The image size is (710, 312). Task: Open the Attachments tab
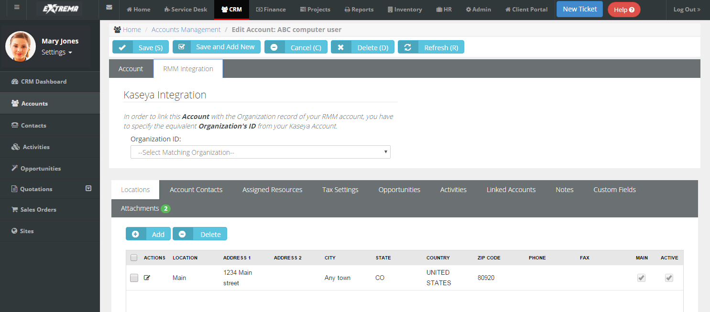[146, 208]
